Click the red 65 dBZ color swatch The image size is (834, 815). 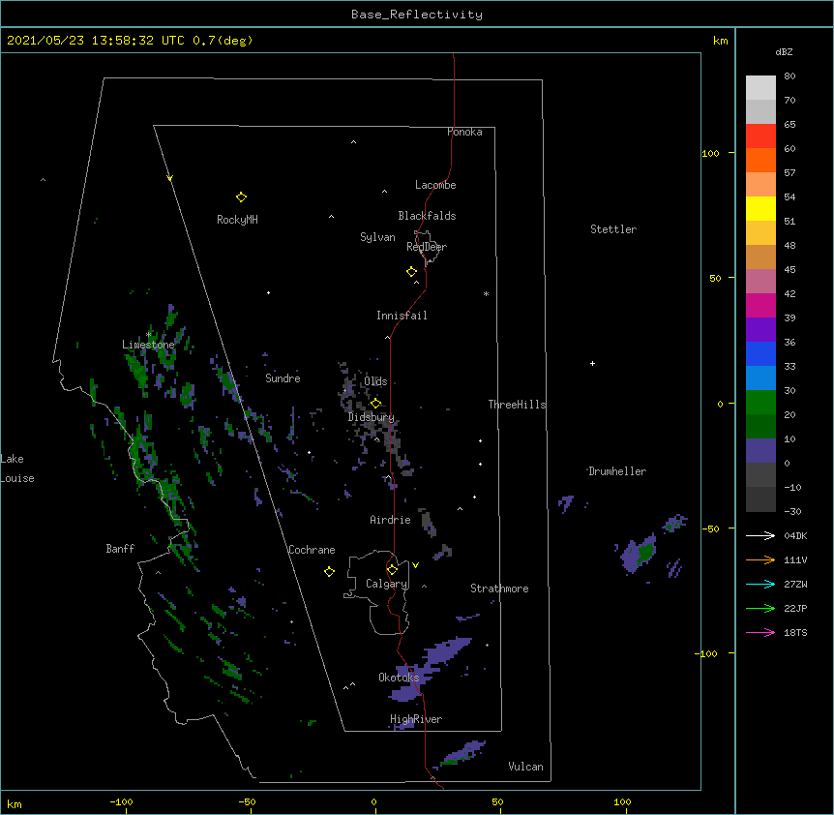[760, 136]
